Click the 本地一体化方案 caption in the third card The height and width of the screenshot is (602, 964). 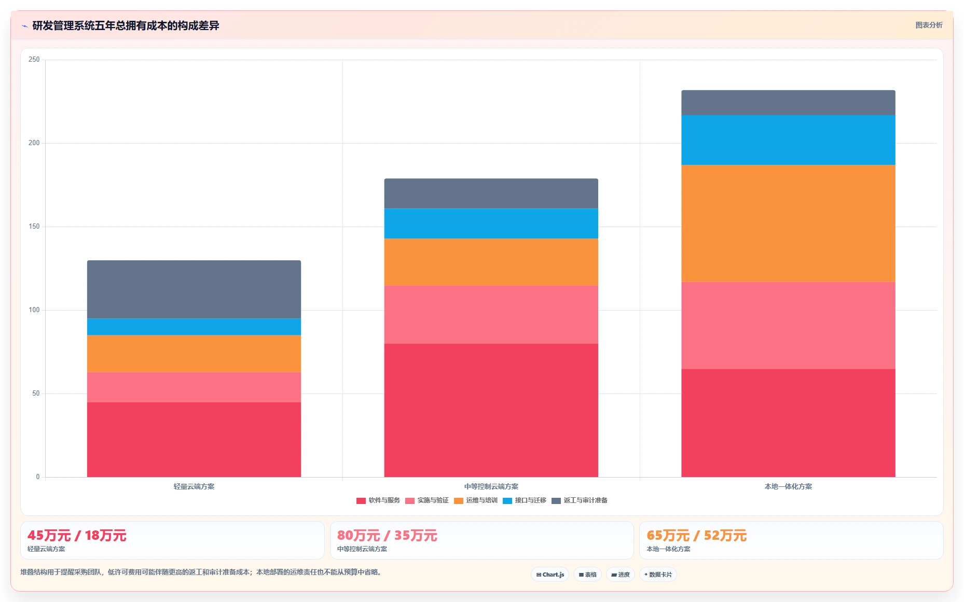pos(668,549)
